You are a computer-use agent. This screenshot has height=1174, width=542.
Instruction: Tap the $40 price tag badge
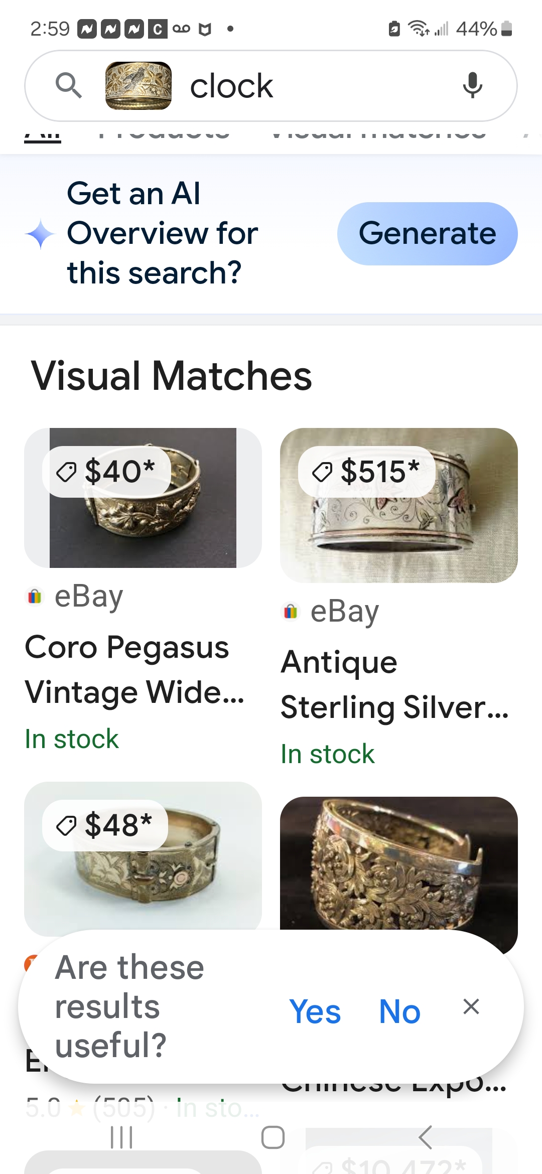point(106,472)
